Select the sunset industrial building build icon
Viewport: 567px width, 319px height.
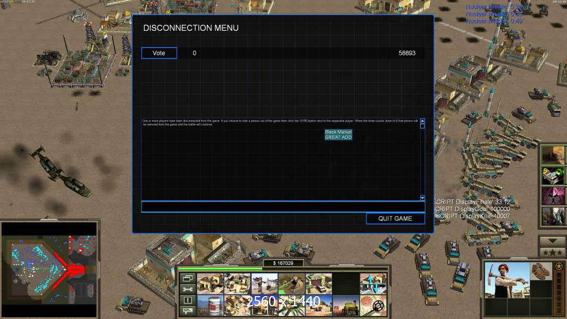click(346, 305)
